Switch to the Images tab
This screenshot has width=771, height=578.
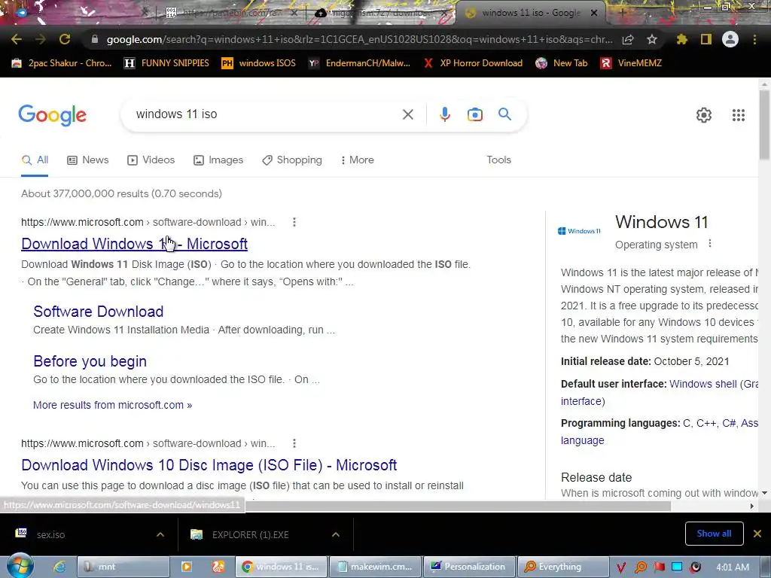click(218, 160)
